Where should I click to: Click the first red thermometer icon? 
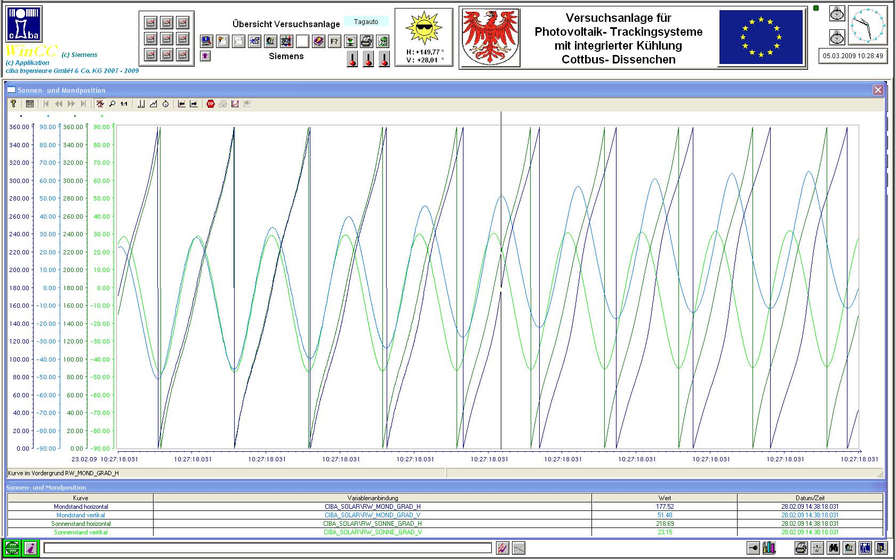[352, 59]
